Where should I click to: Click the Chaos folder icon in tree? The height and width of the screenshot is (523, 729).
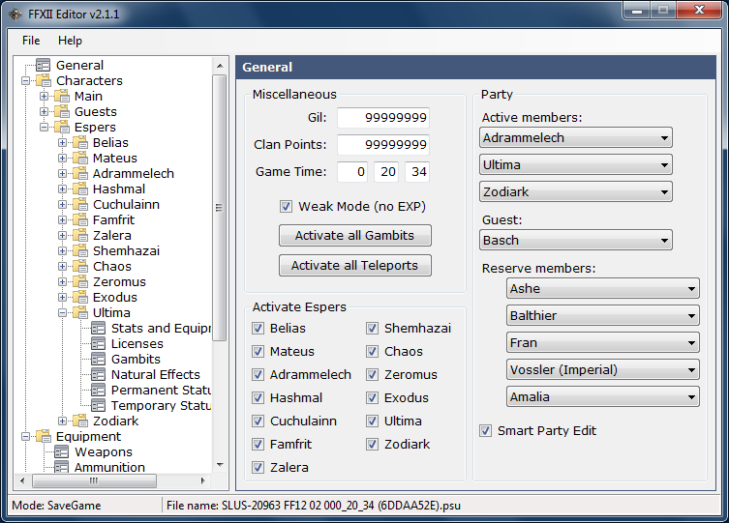pos(80,266)
